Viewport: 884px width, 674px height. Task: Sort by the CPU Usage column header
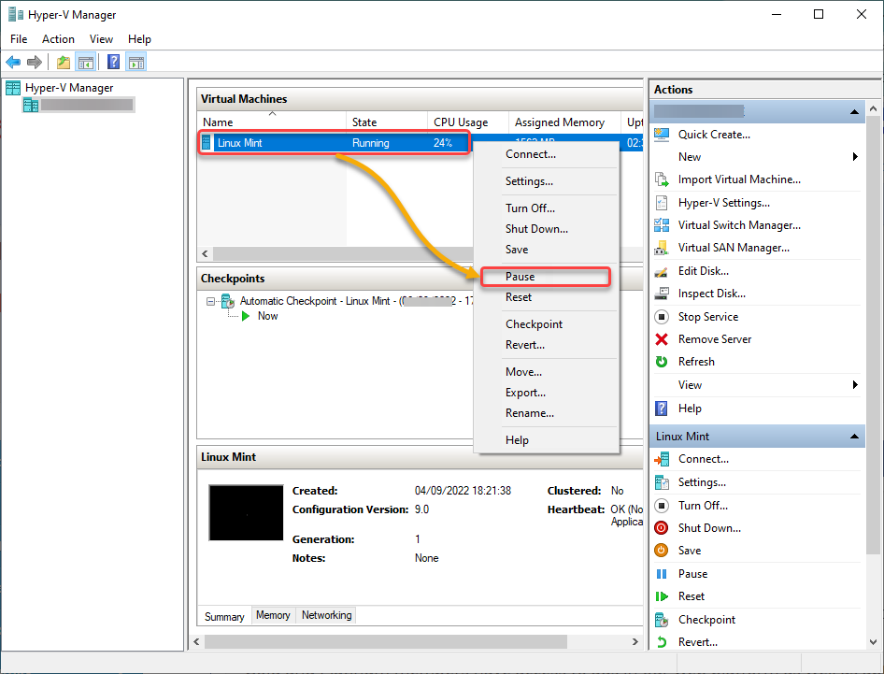(x=468, y=122)
